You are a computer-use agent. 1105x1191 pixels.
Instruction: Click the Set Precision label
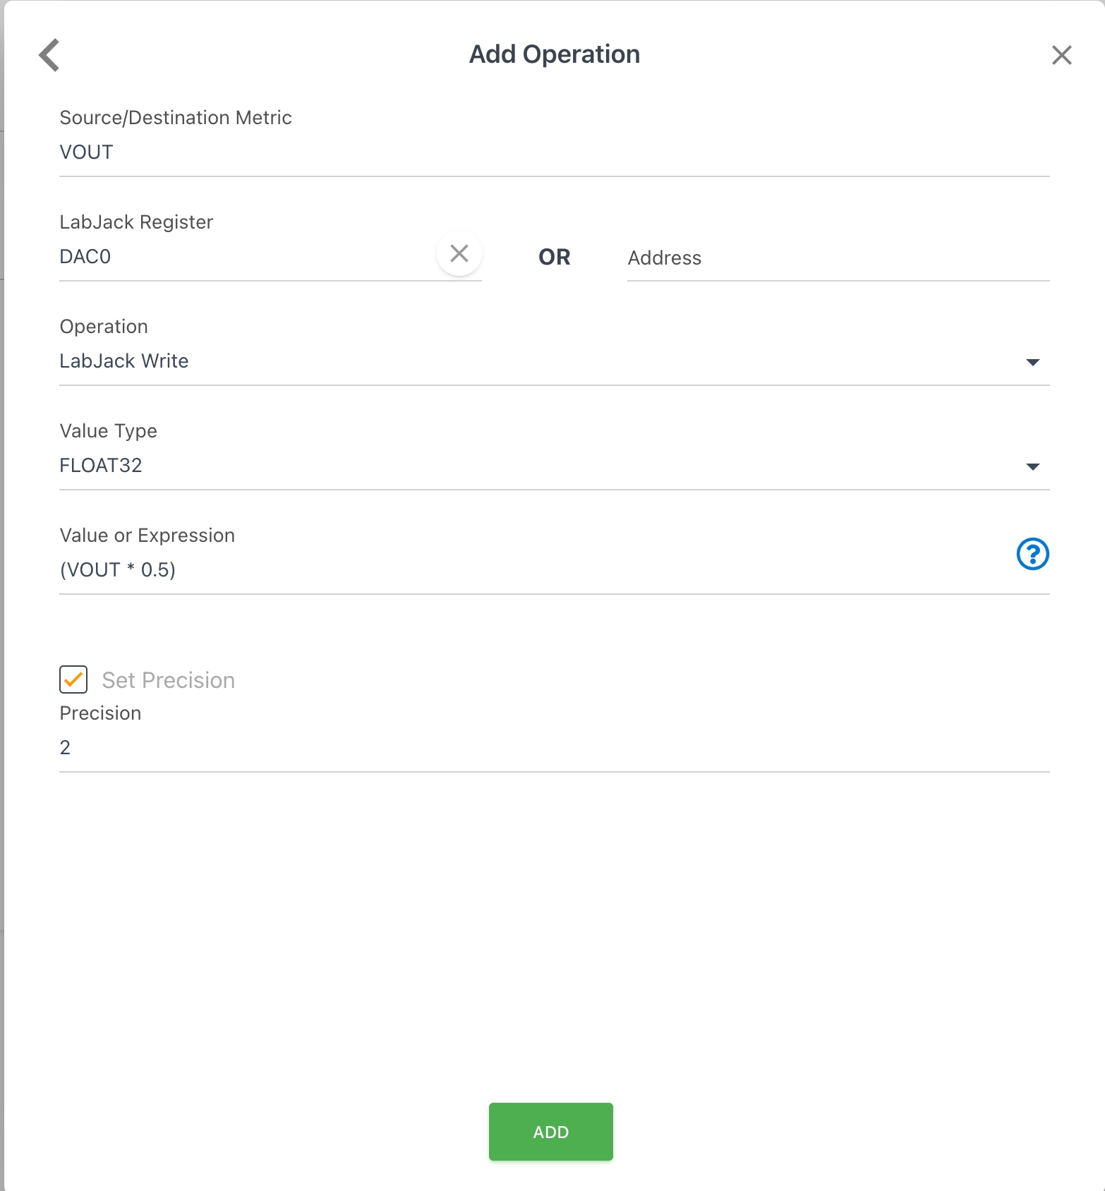tap(169, 680)
